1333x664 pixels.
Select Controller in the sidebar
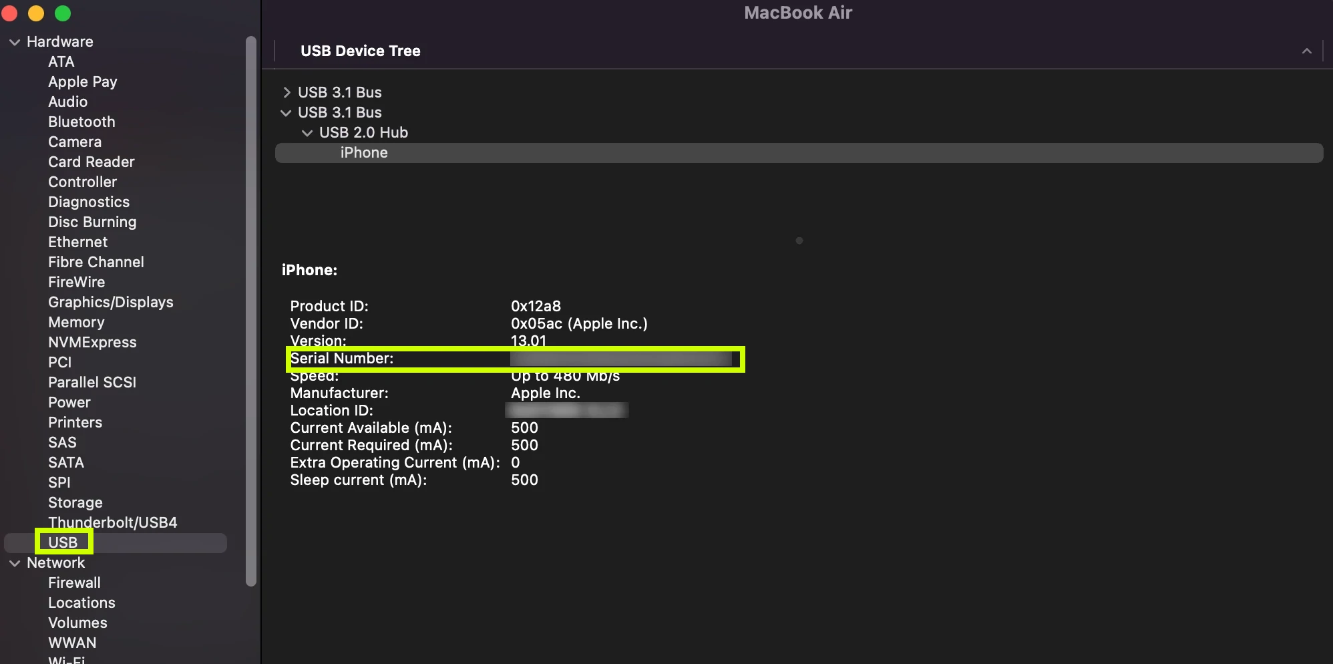(83, 182)
